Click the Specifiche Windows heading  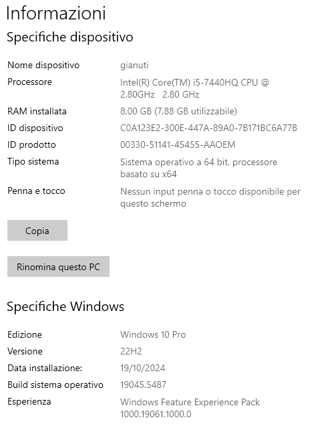65,306
